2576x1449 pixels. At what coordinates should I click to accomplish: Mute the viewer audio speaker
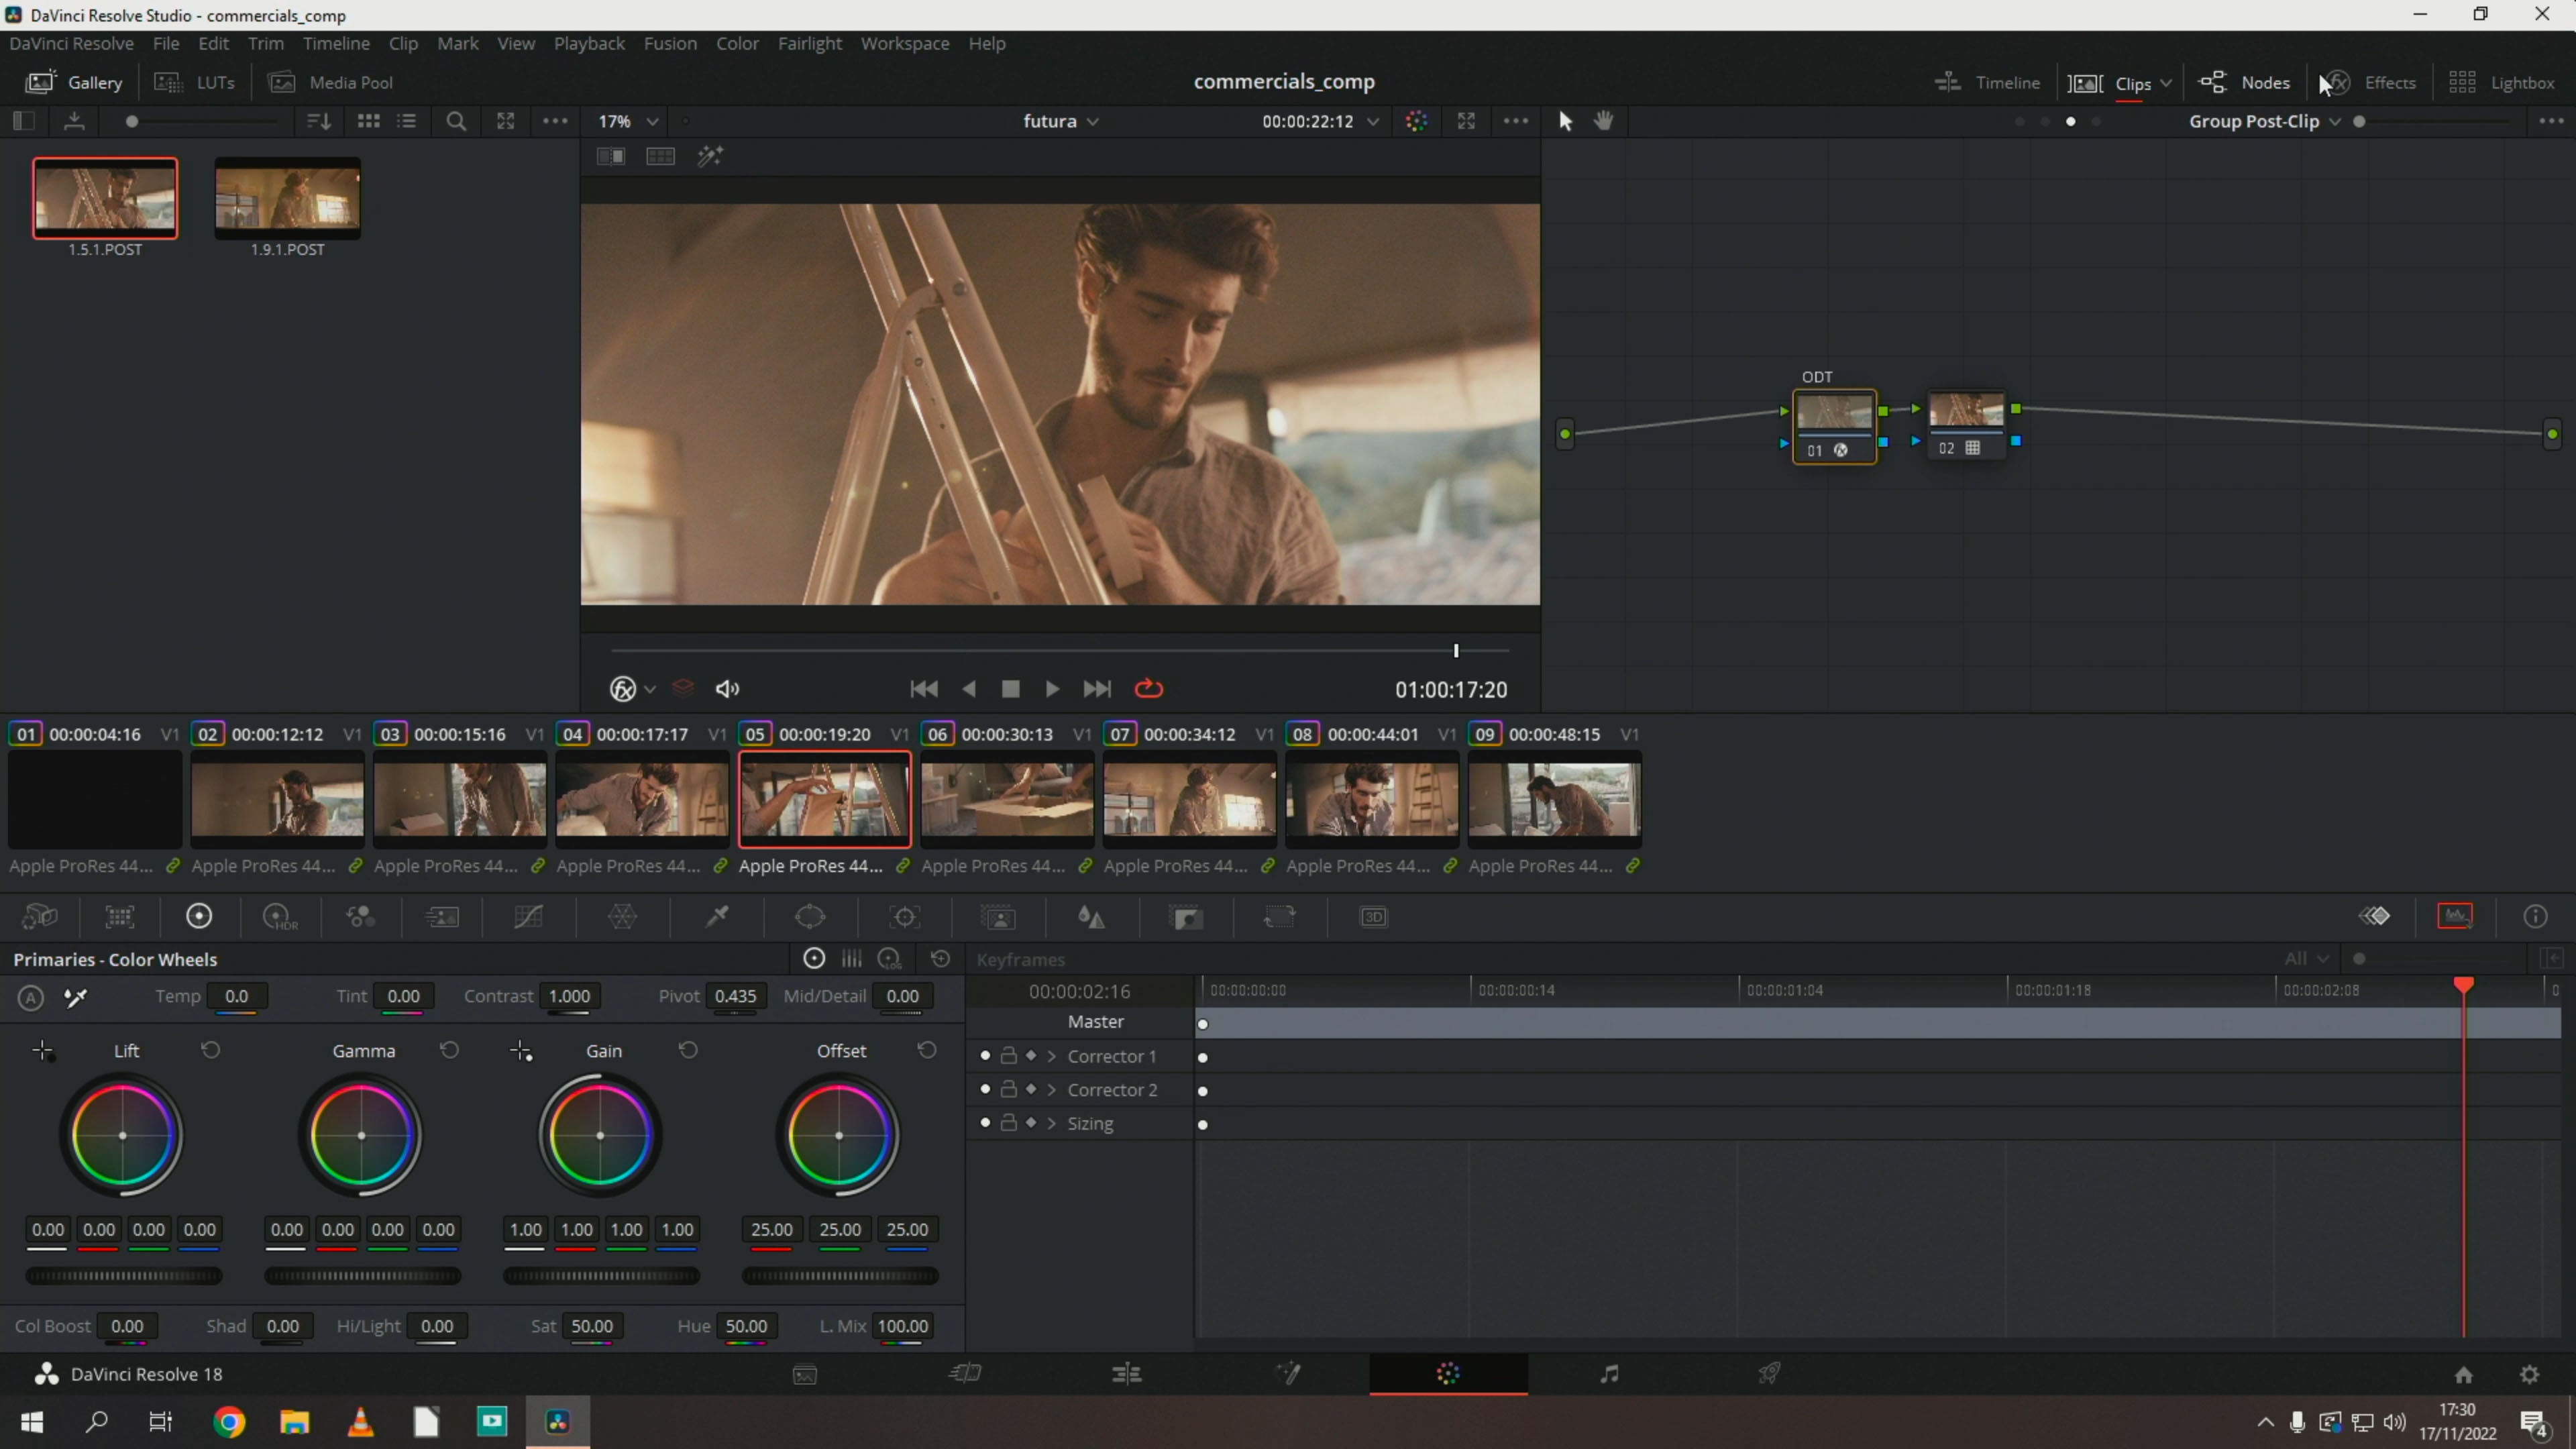pos(727,689)
